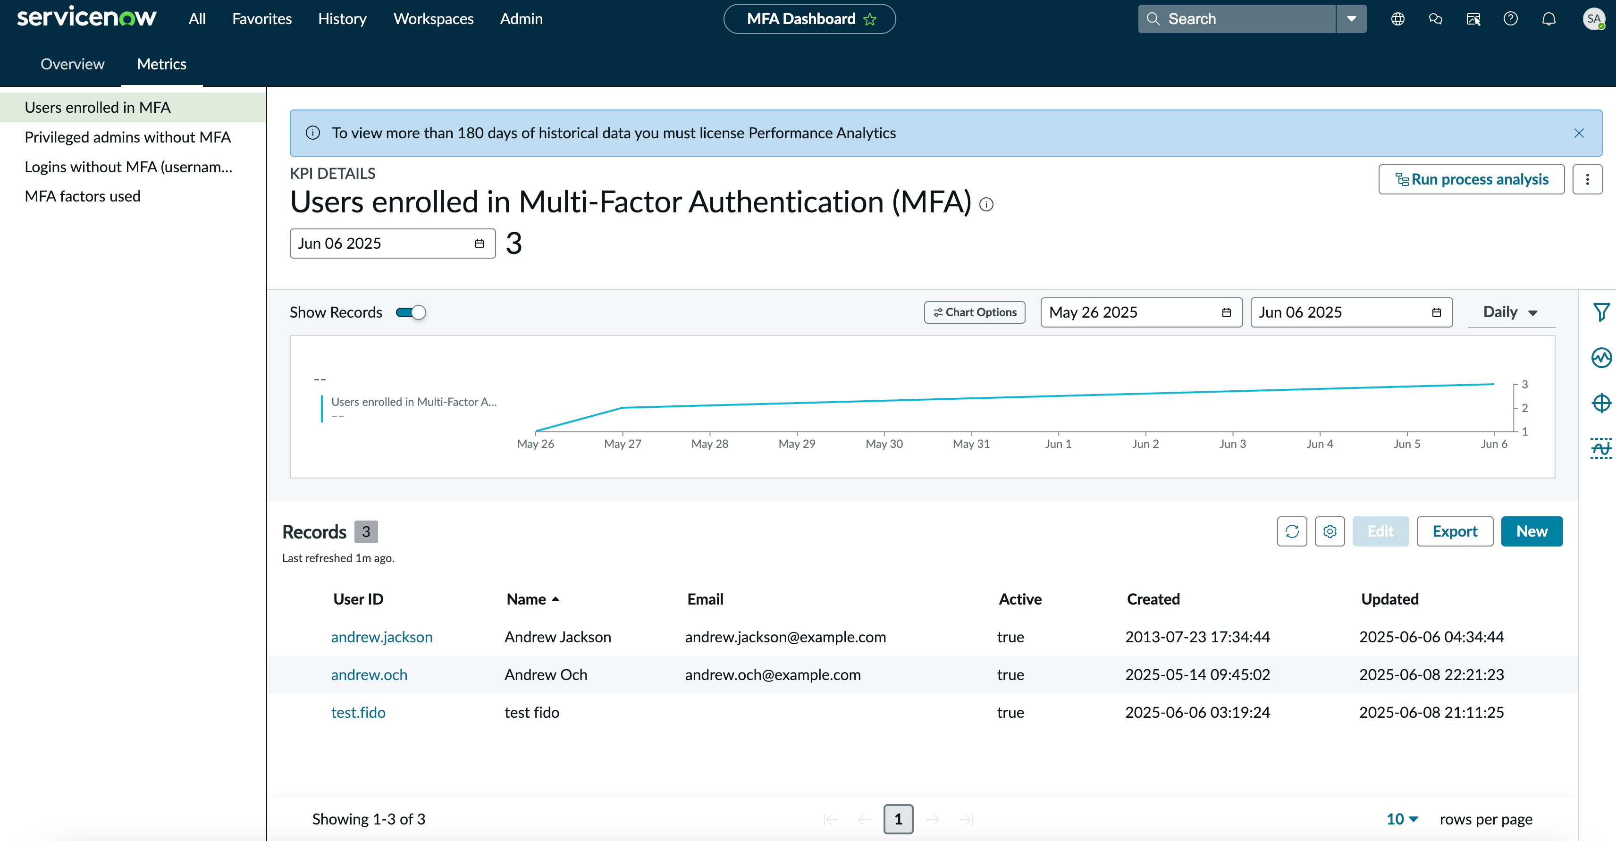The image size is (1616, 841).
Task: Expand the search scope dropdown arrow
Action: (x=1351, y=19)
